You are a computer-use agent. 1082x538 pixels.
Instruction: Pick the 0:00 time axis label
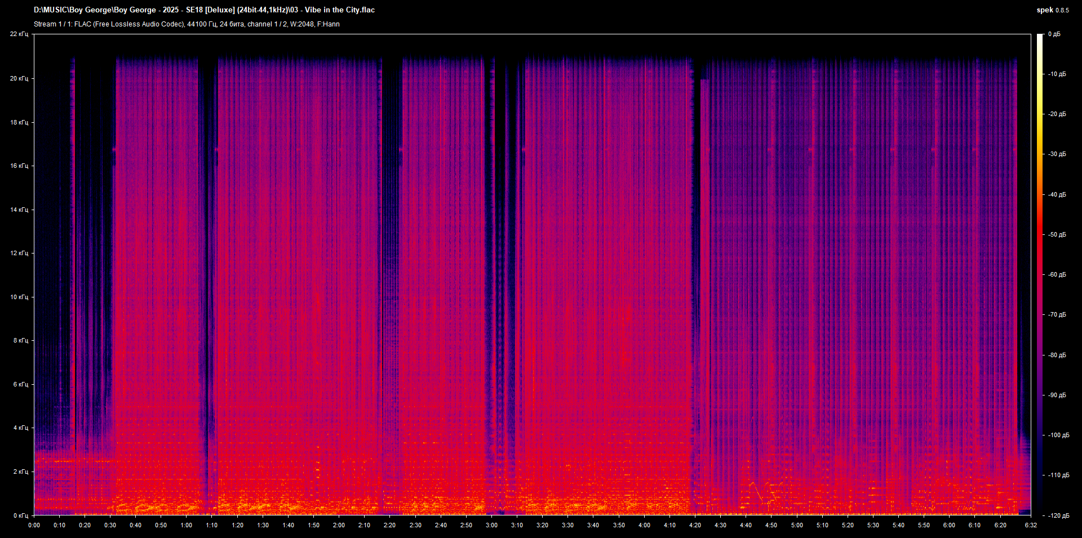[34, 526]
